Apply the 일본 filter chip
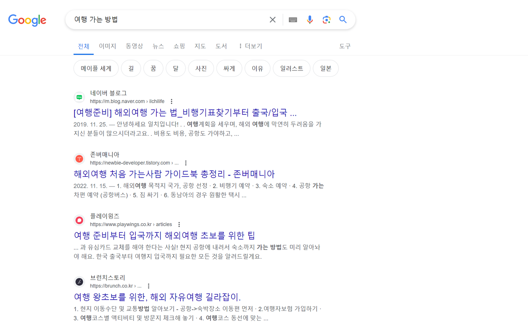528x324 pixels. [326, 68]
